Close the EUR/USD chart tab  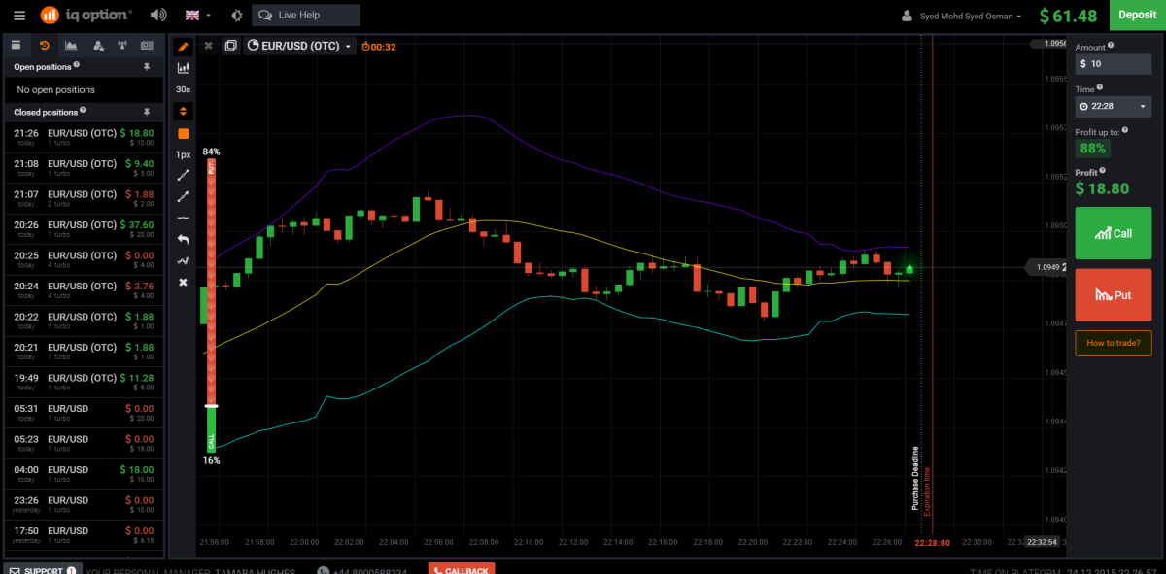[208, 45]
